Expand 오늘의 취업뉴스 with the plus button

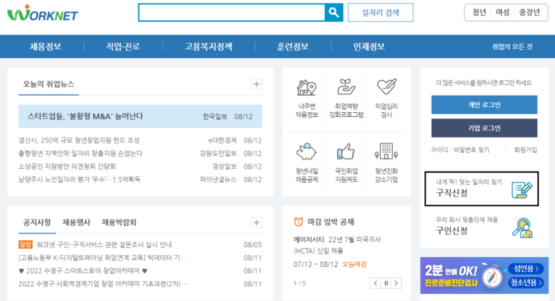click(257, 84)
